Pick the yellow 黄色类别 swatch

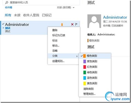point(85,83)
